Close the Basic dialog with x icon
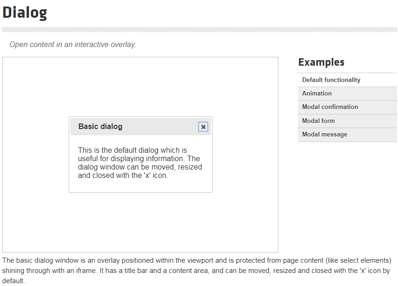This screenshot has height=286, width=398. (203, 127)
